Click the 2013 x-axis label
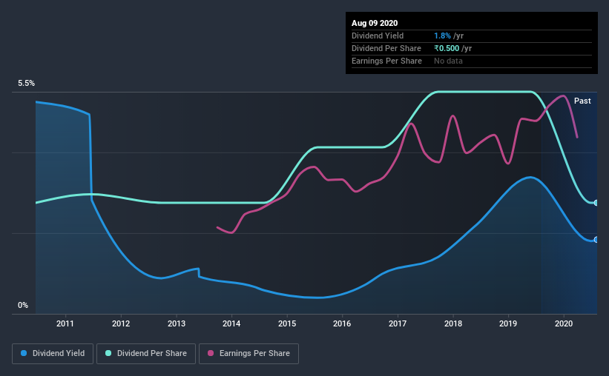Screen dimensions: 609x376 pyautogui.click(x=177, y=323)
